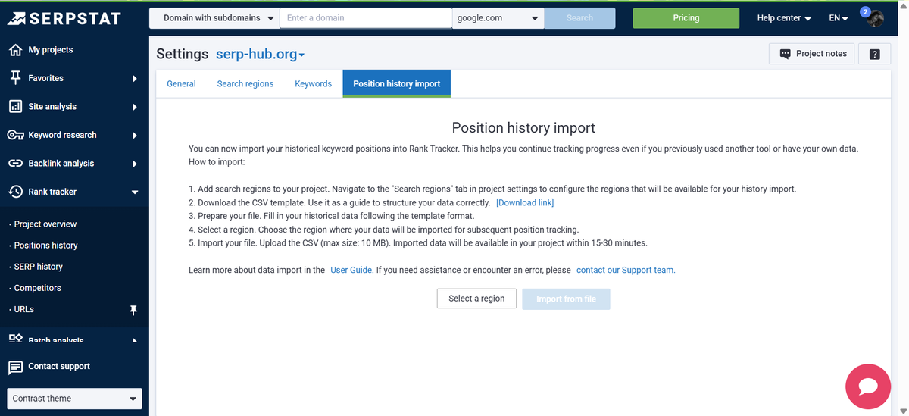Image resolution: width=909 pixels, height=416 pixels.
Task: Open the User Guide link
Action: 351,270
